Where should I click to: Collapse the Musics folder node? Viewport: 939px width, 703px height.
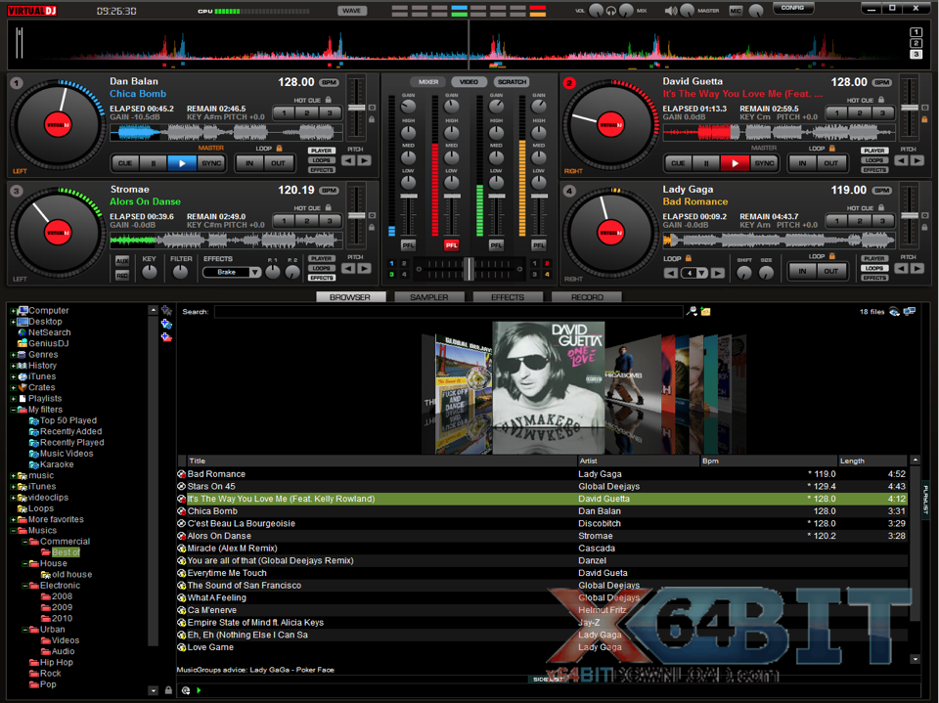(13, 531)
